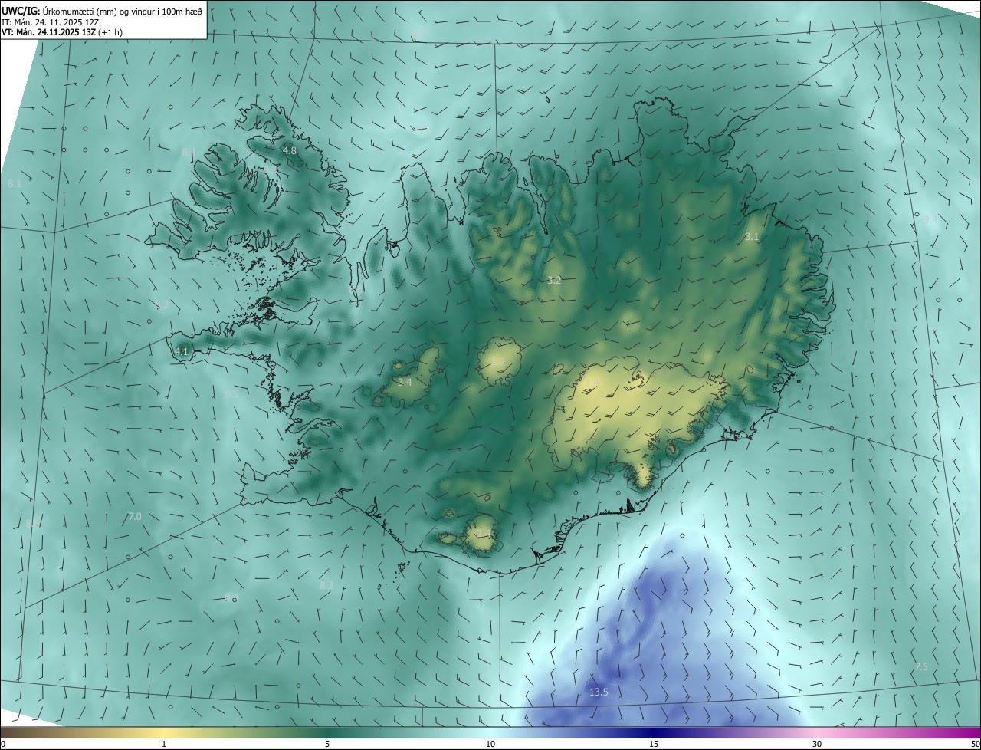
Task: Click the 7.5 value label near bottom right
Action: [921, 667]
